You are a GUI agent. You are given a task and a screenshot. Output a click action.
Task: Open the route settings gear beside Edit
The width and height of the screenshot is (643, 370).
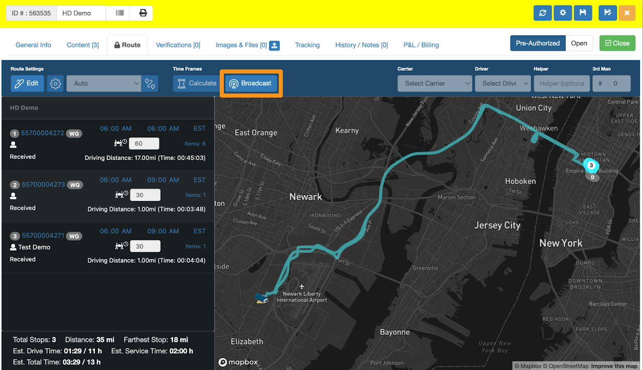[55, 84]
